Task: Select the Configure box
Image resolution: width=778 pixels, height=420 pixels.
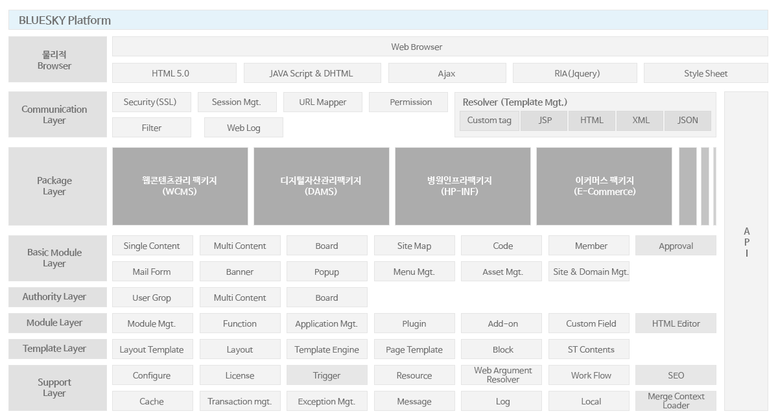Action: pos(152,375)
